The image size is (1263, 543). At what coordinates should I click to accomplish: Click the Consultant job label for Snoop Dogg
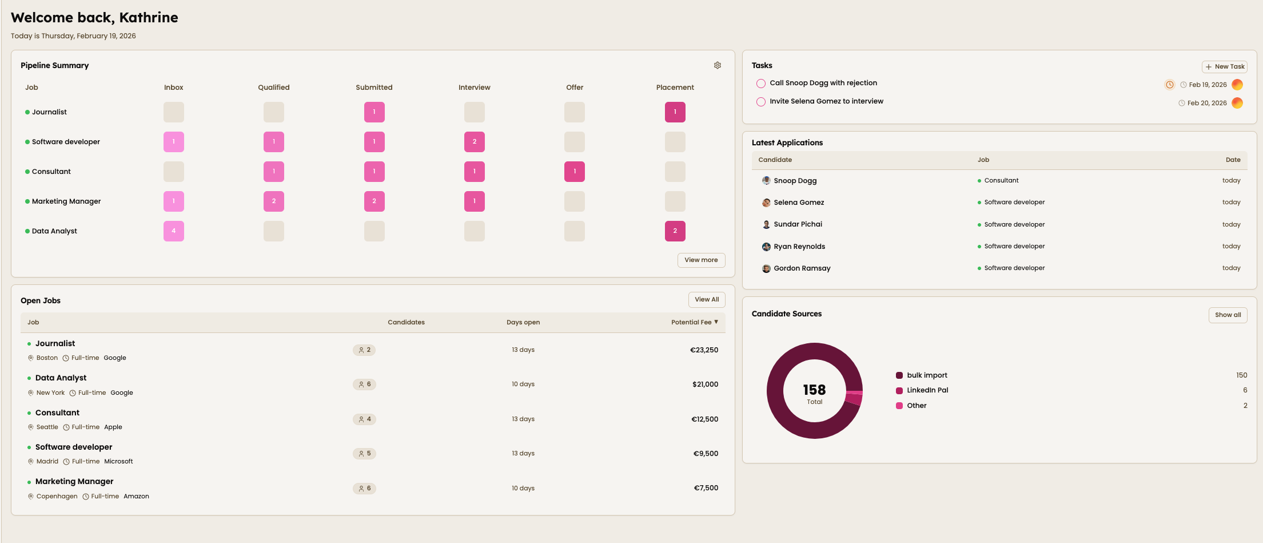click(1001, 181)
